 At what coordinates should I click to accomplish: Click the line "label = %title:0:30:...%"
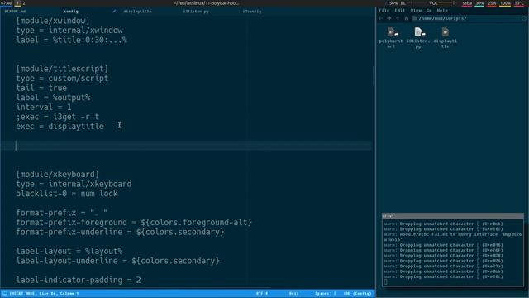(x=72, y=40)
